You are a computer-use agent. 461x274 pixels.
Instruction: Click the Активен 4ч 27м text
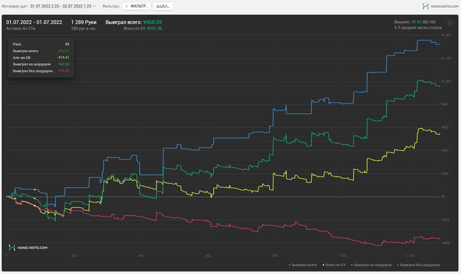coord(21,28)
